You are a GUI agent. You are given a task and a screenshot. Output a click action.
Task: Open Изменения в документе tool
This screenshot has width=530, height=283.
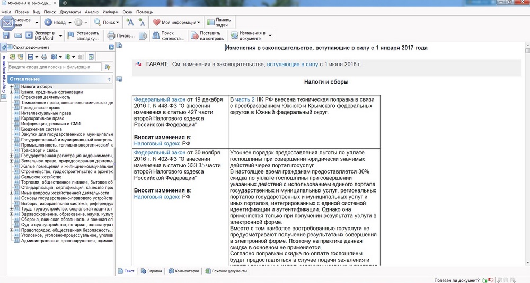[x=249, y=35]
